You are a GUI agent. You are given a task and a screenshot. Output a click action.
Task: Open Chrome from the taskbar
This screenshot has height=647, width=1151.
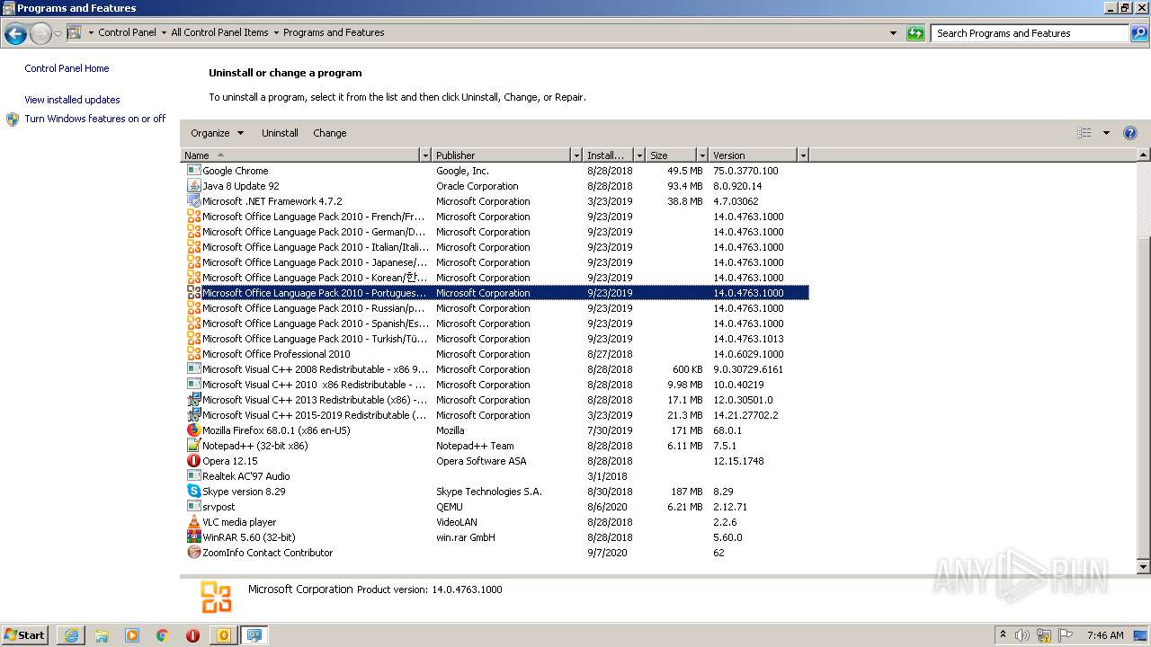[163, 635]
